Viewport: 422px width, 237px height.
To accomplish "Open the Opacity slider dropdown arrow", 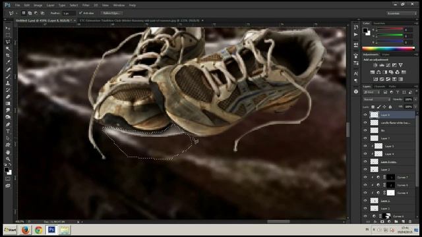I will (415, 99).
